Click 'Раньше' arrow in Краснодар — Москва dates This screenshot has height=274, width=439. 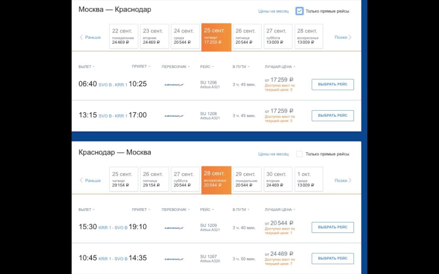coord(91,180)
